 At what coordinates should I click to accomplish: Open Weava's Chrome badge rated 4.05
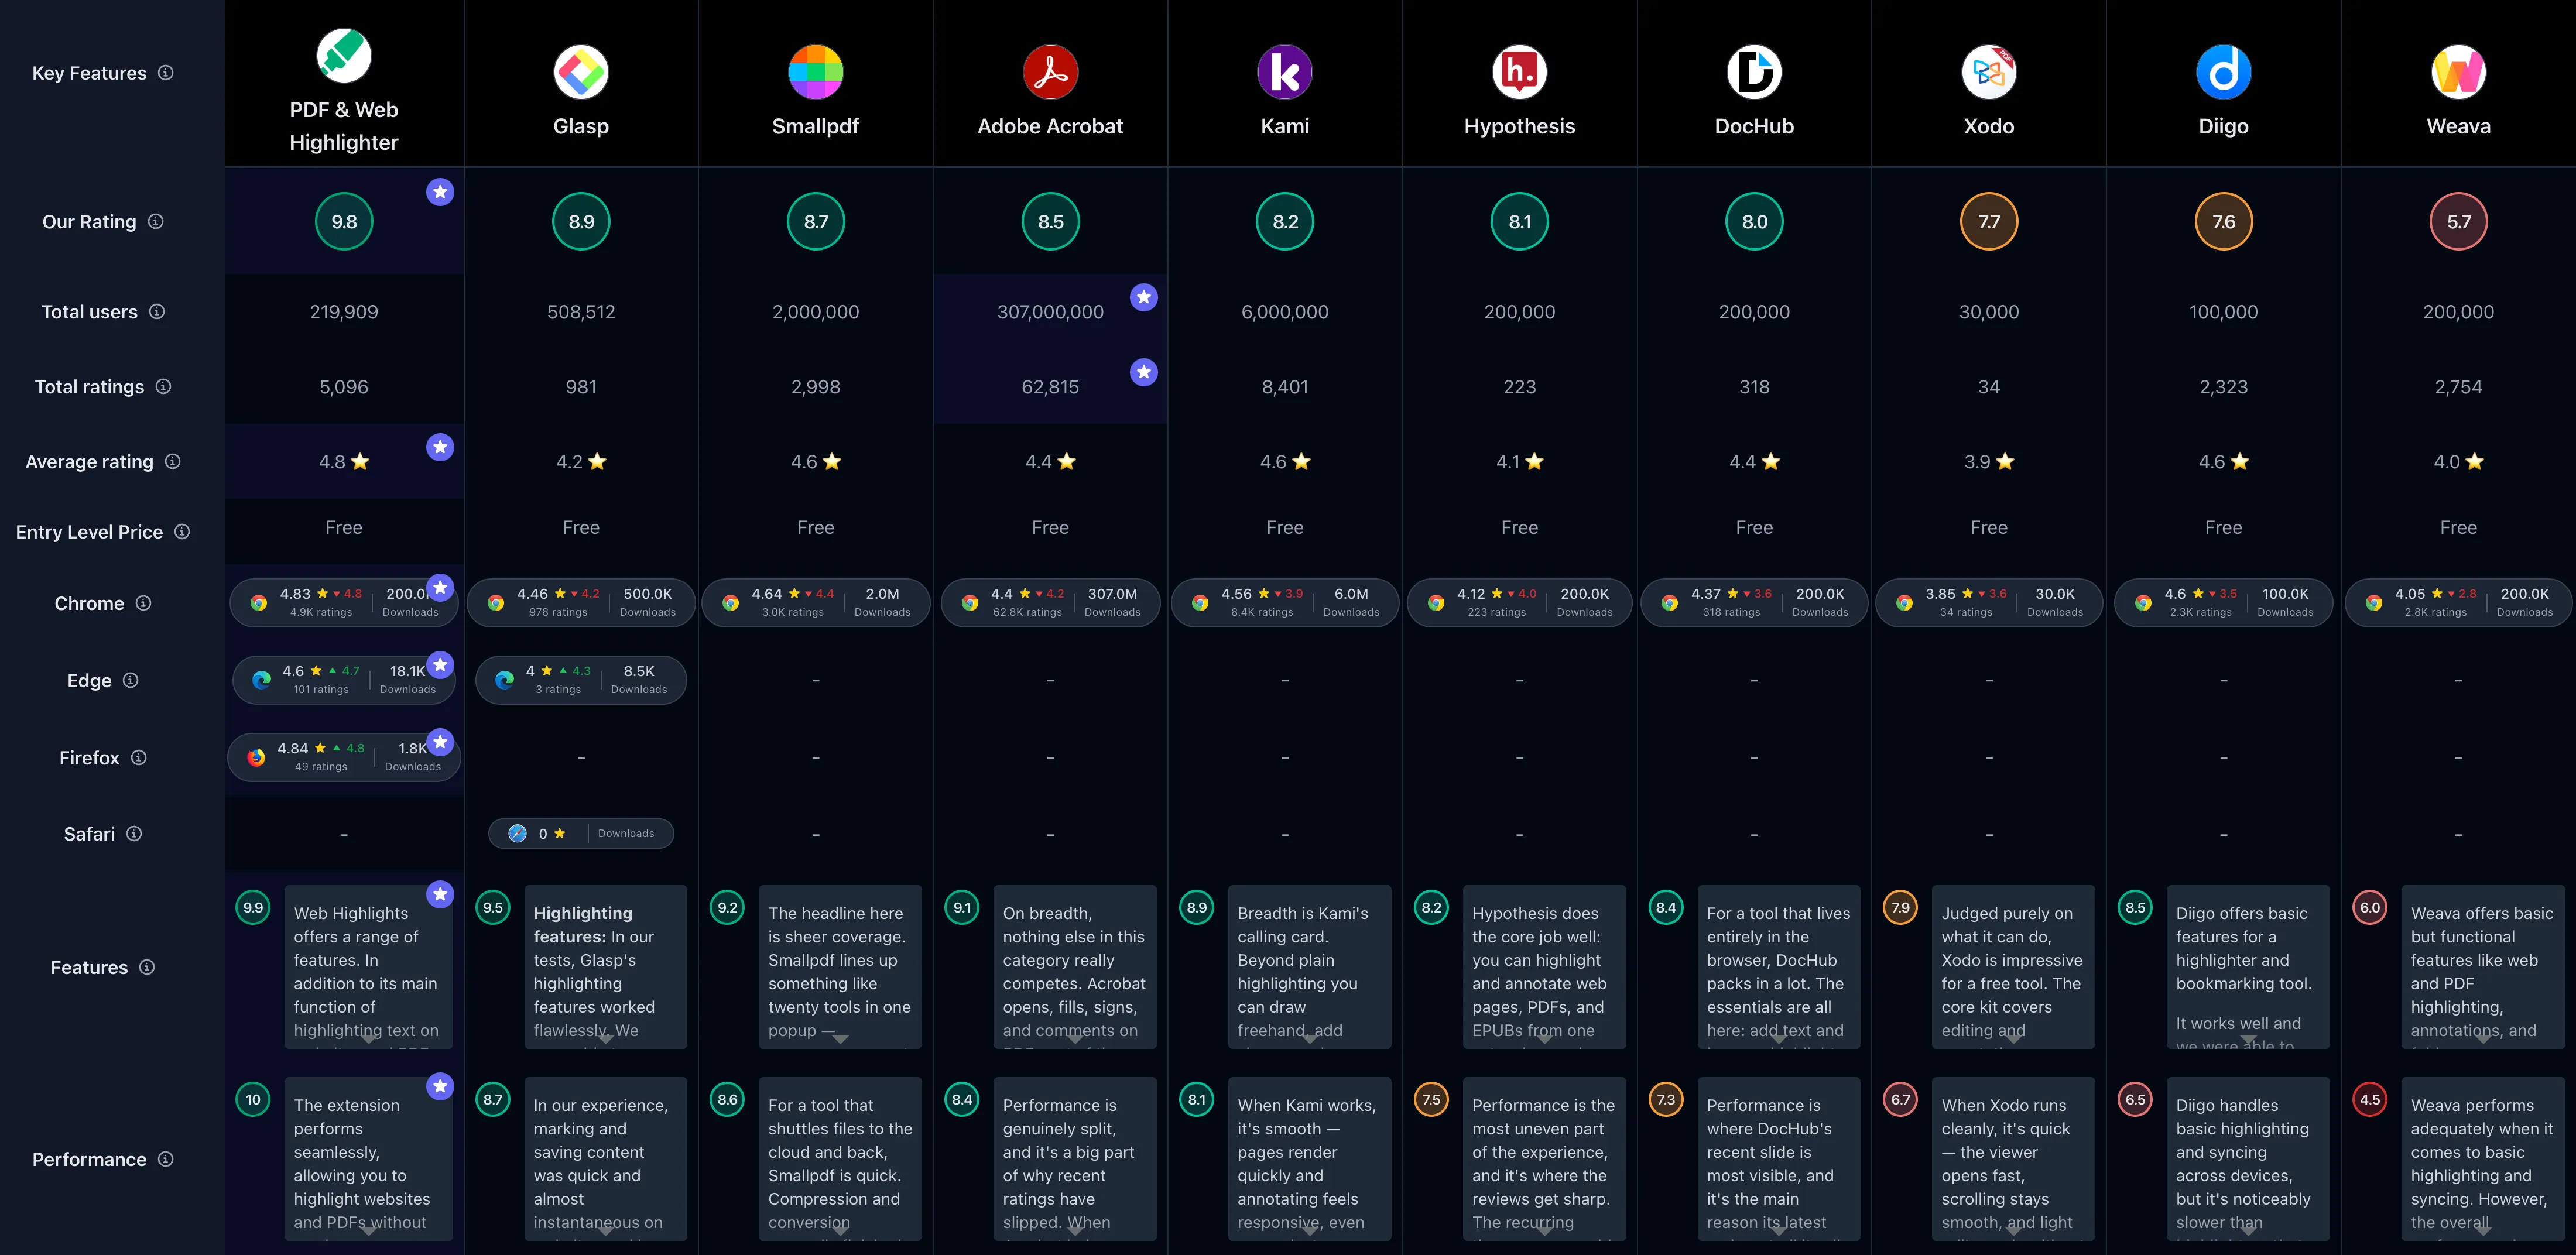click(x=2458, y=603)
